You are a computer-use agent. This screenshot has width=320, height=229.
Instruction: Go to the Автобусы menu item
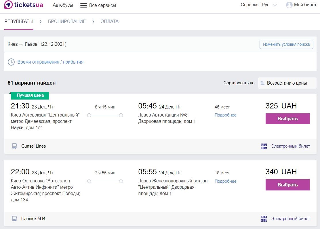click(63, 5)
